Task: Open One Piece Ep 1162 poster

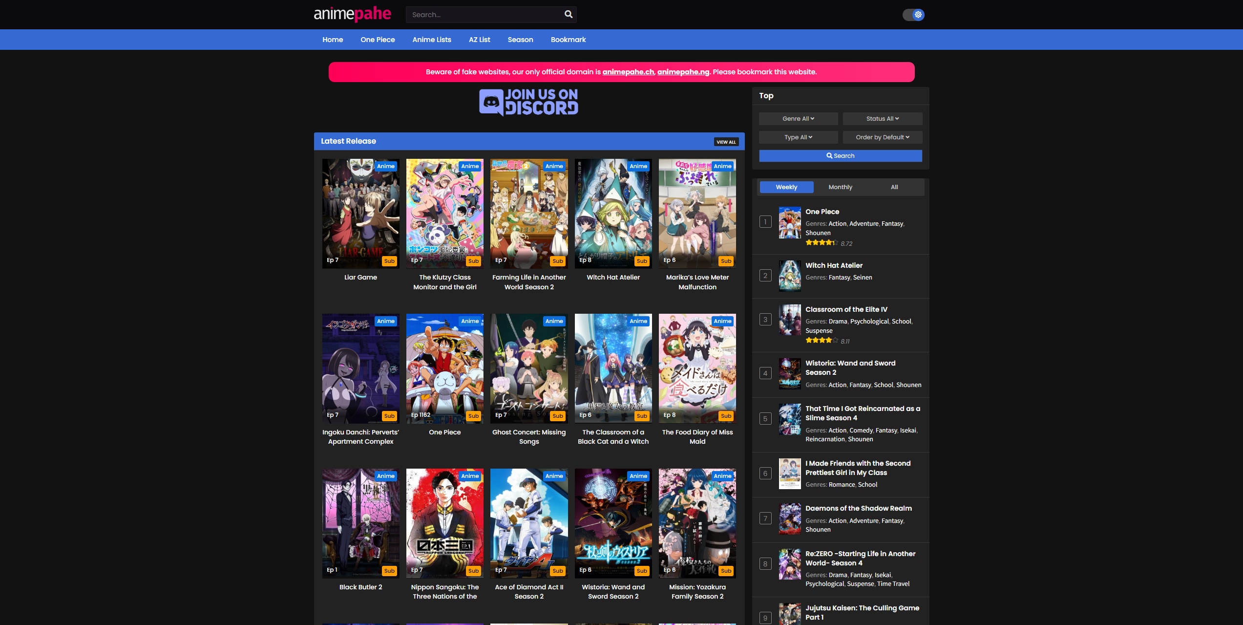Action: (x=444, y=368)
